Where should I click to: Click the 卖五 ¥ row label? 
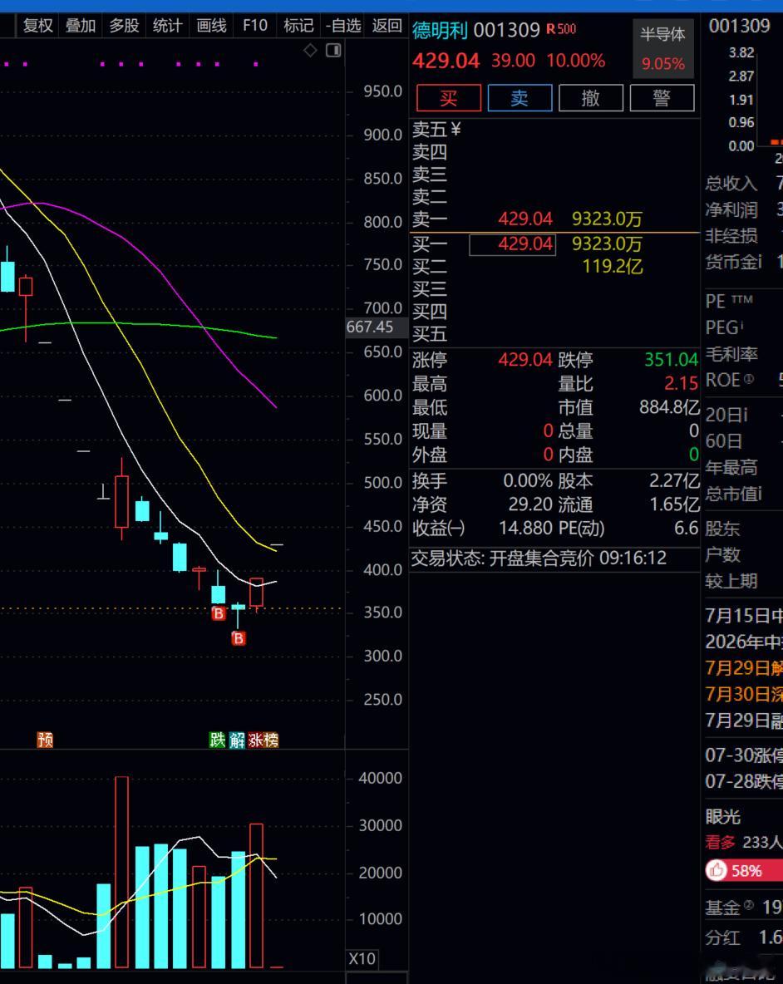(436, 130)
